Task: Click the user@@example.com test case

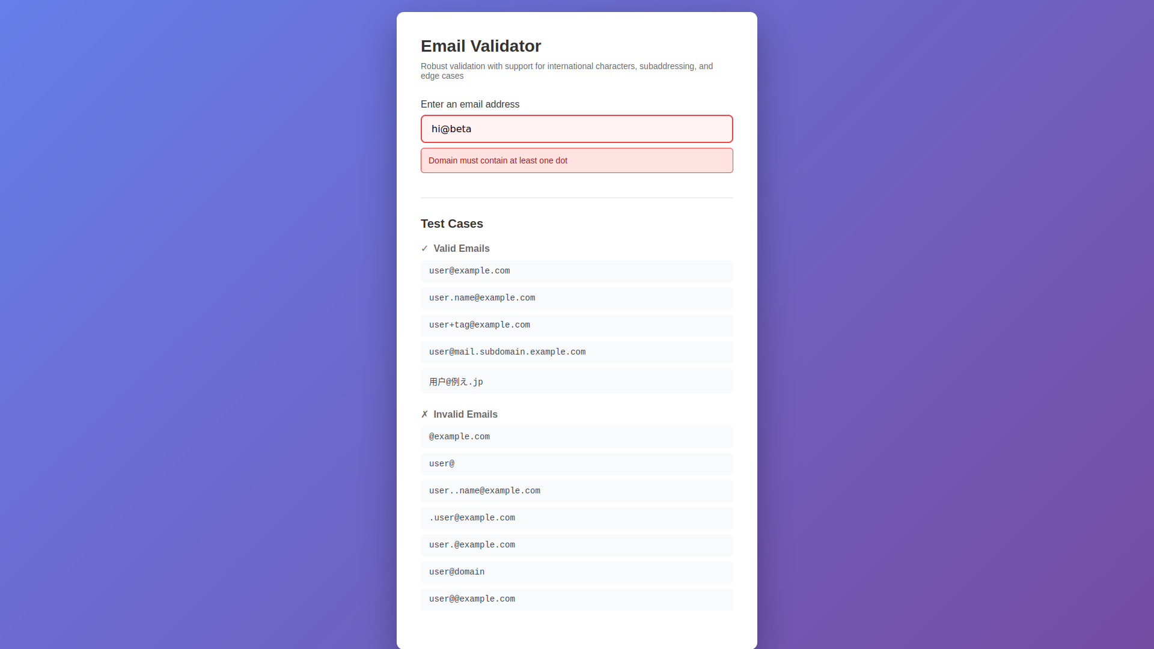Action: [x=576, y=599]
